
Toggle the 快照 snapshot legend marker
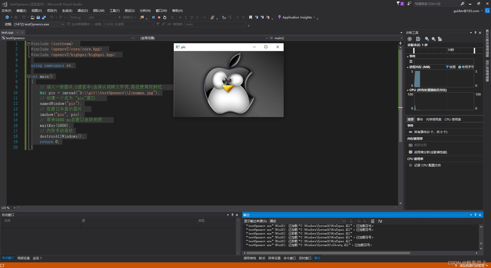click(451, 67)
